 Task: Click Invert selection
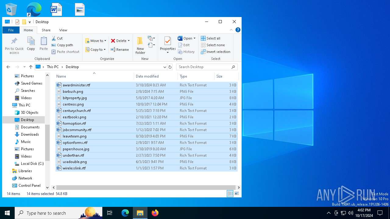[215, 52]
